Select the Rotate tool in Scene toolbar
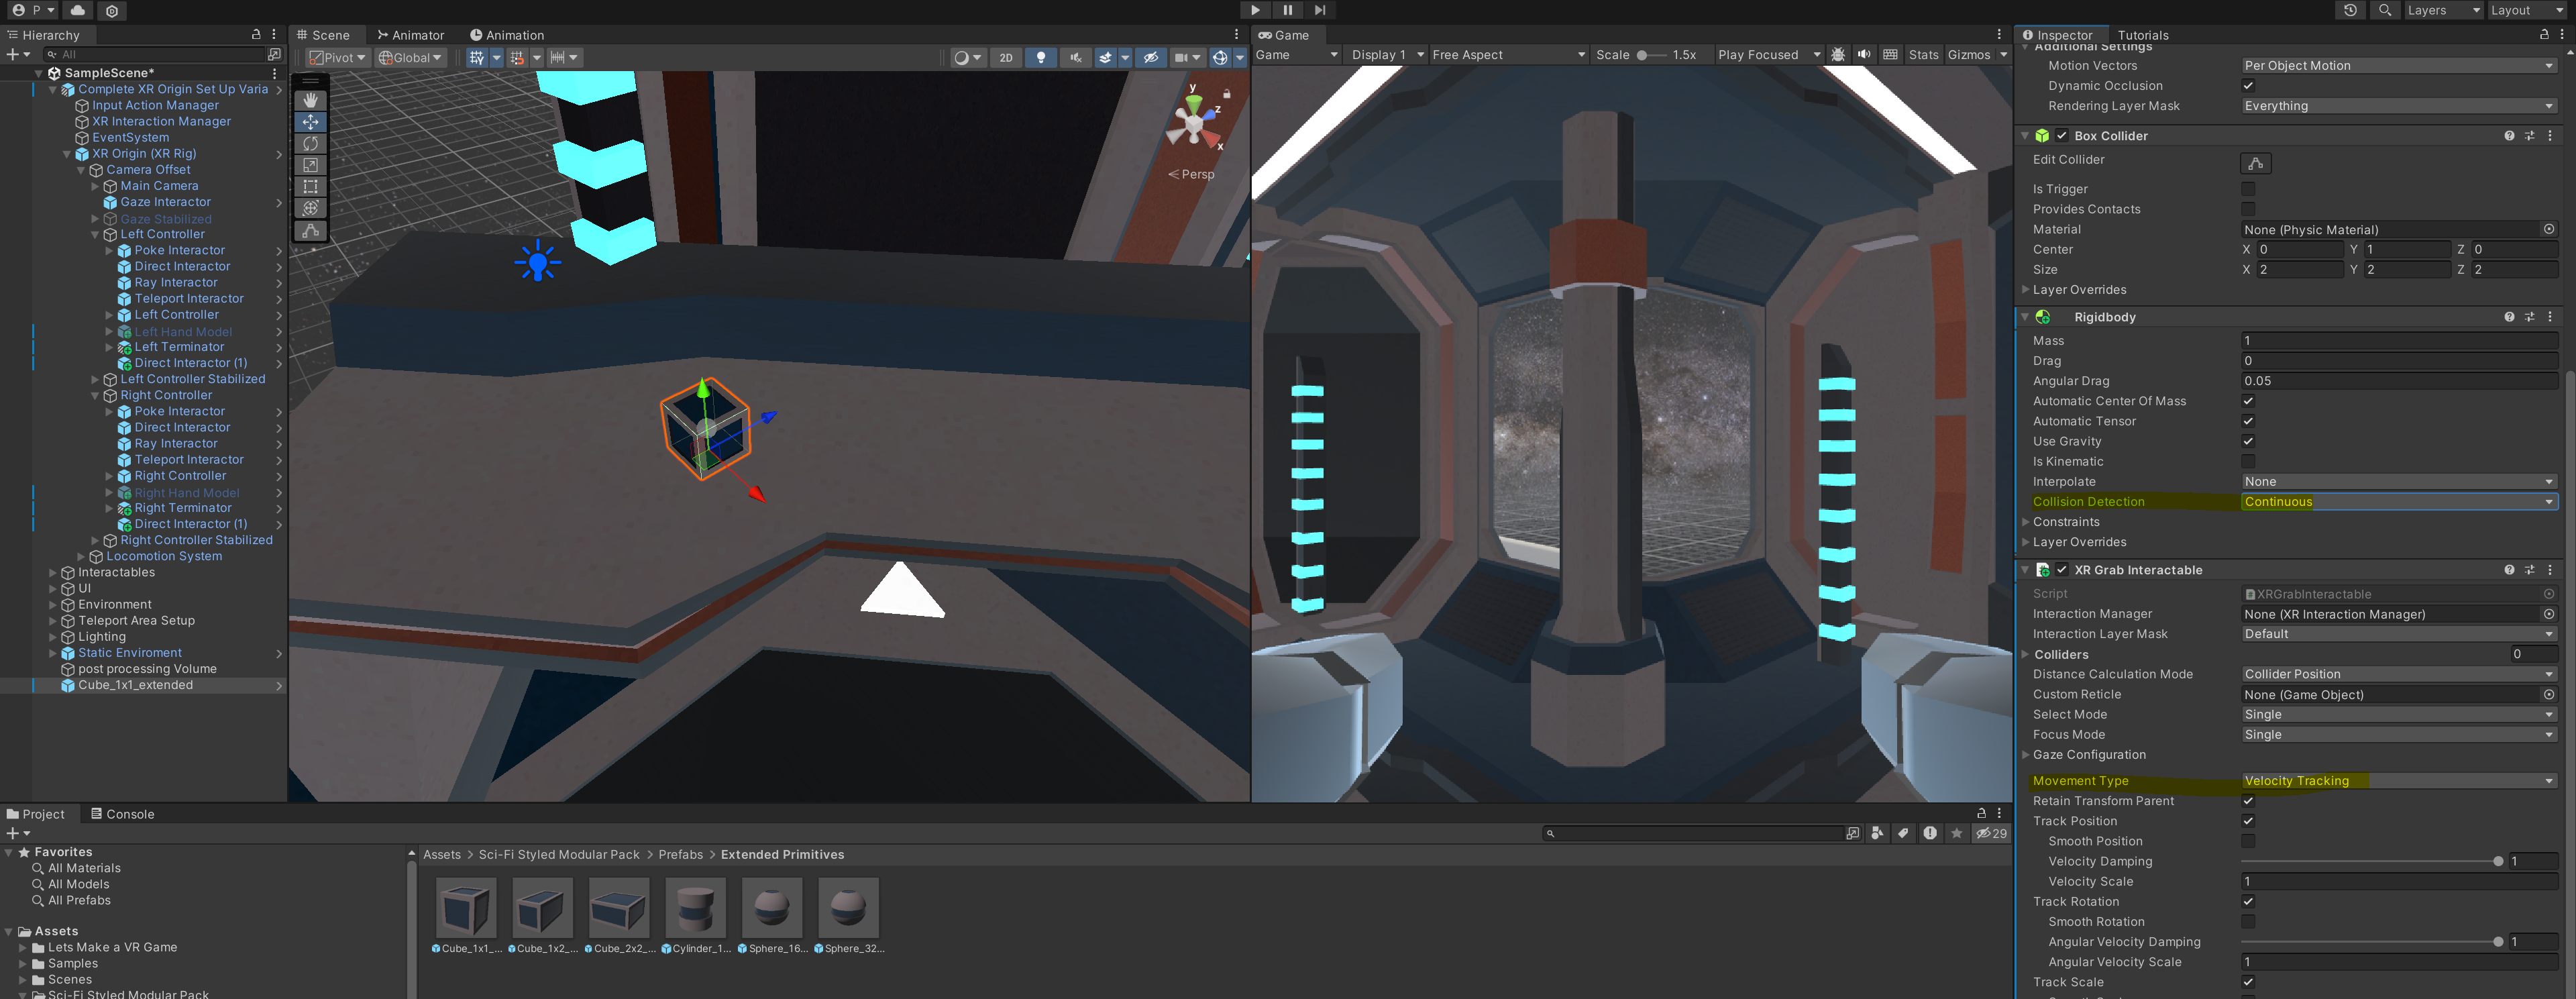Screen dimensions: 2576x999 coord(310,143)
